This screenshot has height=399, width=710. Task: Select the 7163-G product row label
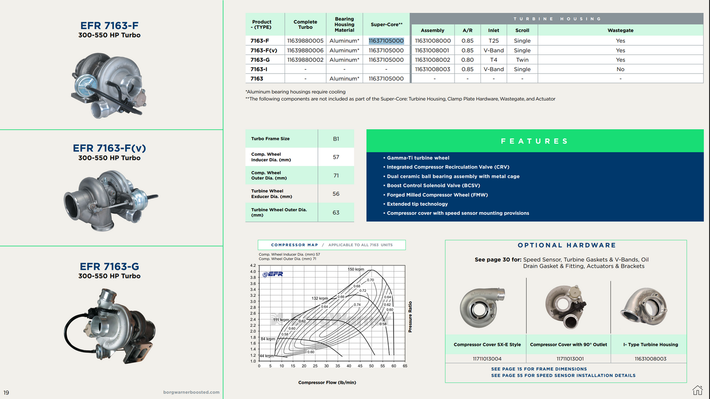pos(260,59)
